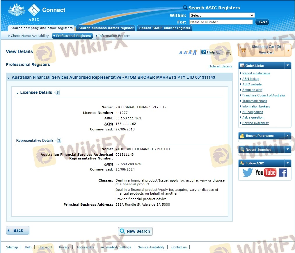Collapse the Quick Links panel arrow
The height and width of the screenshot is (253, 295).
(287, 65)
